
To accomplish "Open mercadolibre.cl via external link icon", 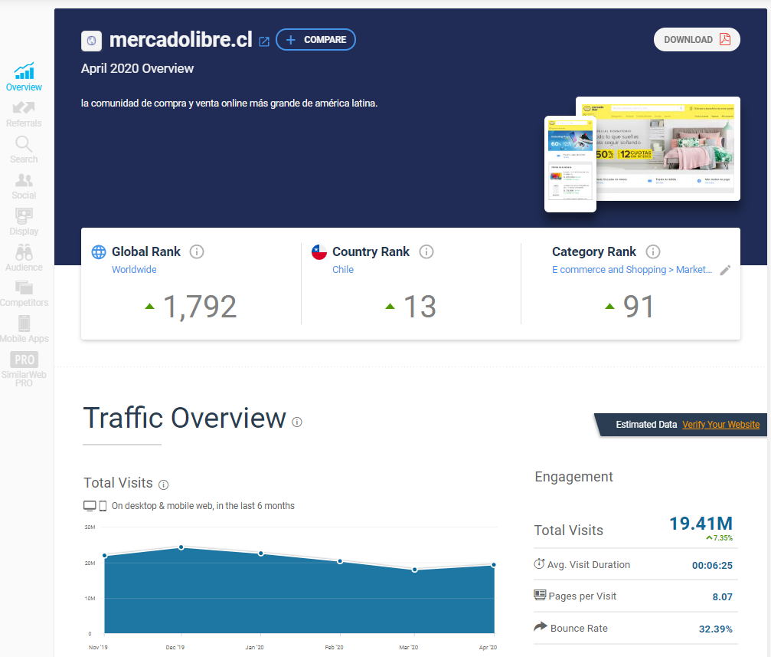I will (264, 41).
